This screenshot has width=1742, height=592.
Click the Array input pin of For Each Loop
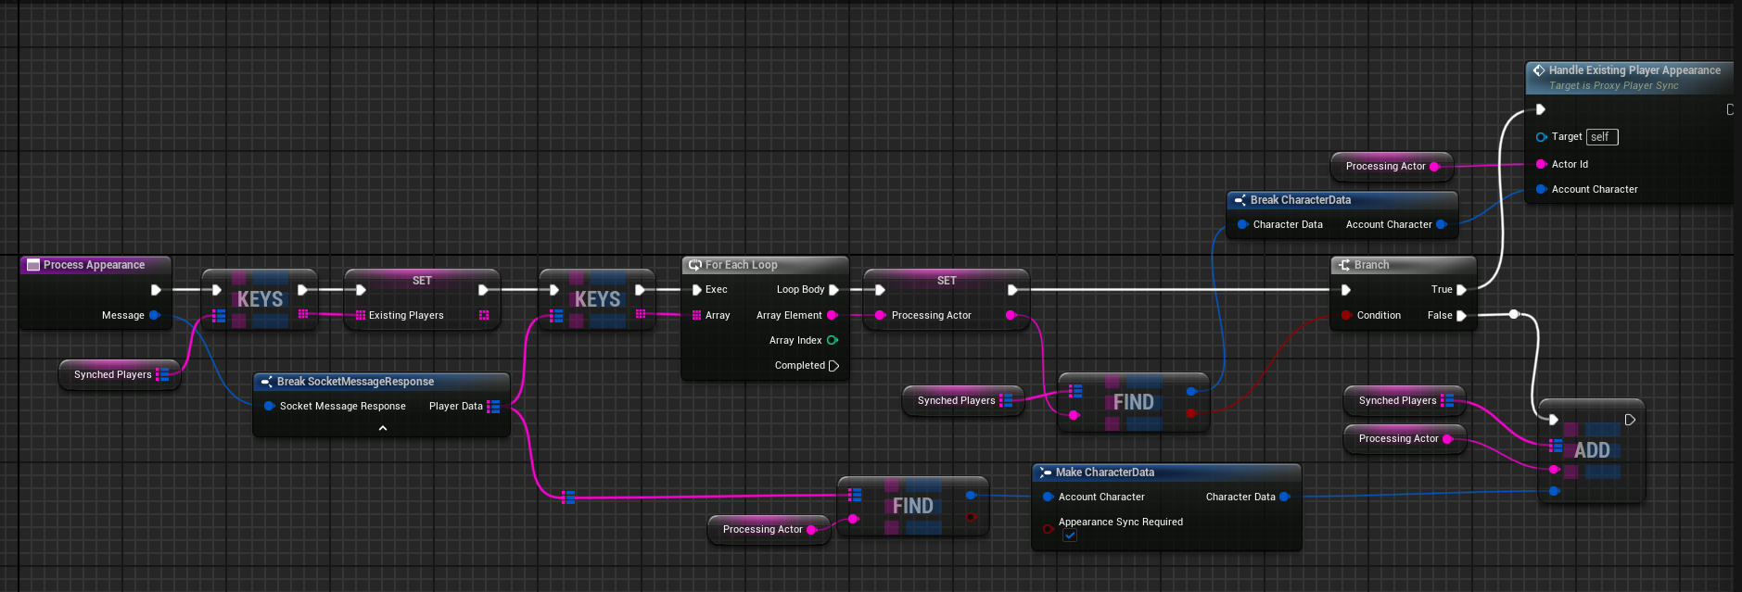(x=696, y=316)
